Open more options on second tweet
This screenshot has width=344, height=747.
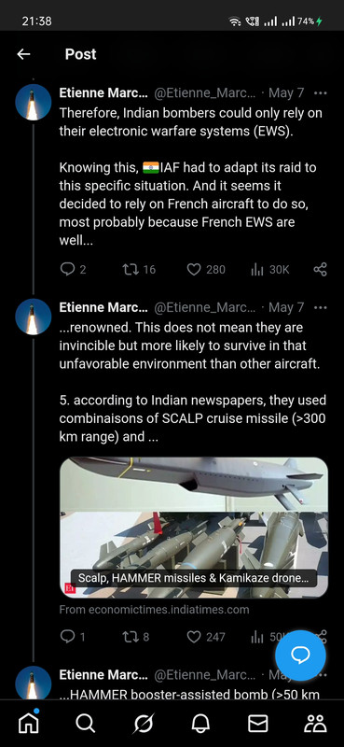point(321,308)
